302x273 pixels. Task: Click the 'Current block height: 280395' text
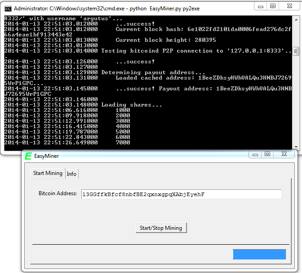tap(166, 40)
